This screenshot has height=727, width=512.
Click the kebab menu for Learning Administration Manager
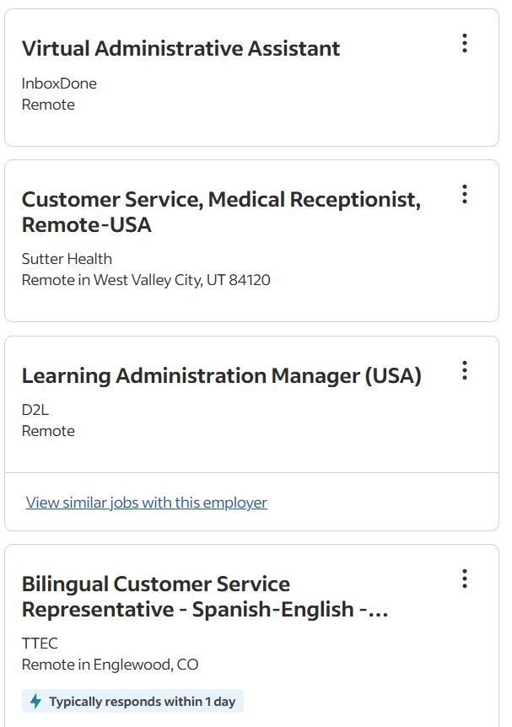[464, 370]
